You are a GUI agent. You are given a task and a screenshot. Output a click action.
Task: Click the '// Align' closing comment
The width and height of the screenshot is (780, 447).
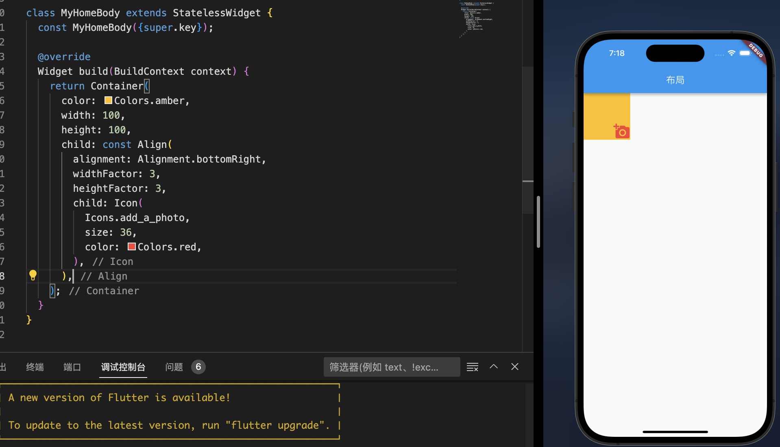point(104,276)
